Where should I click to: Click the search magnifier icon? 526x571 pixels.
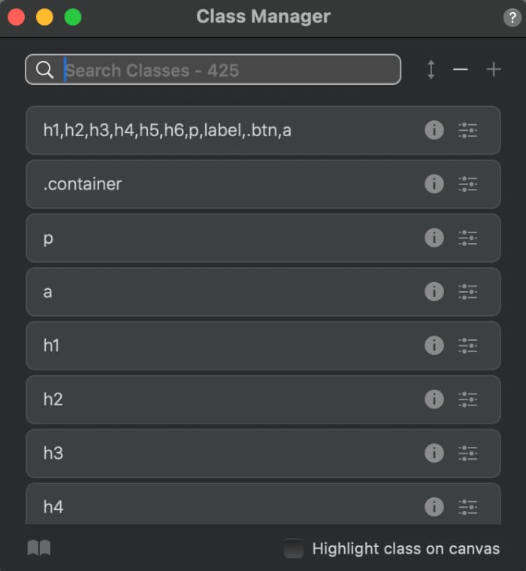45,70
